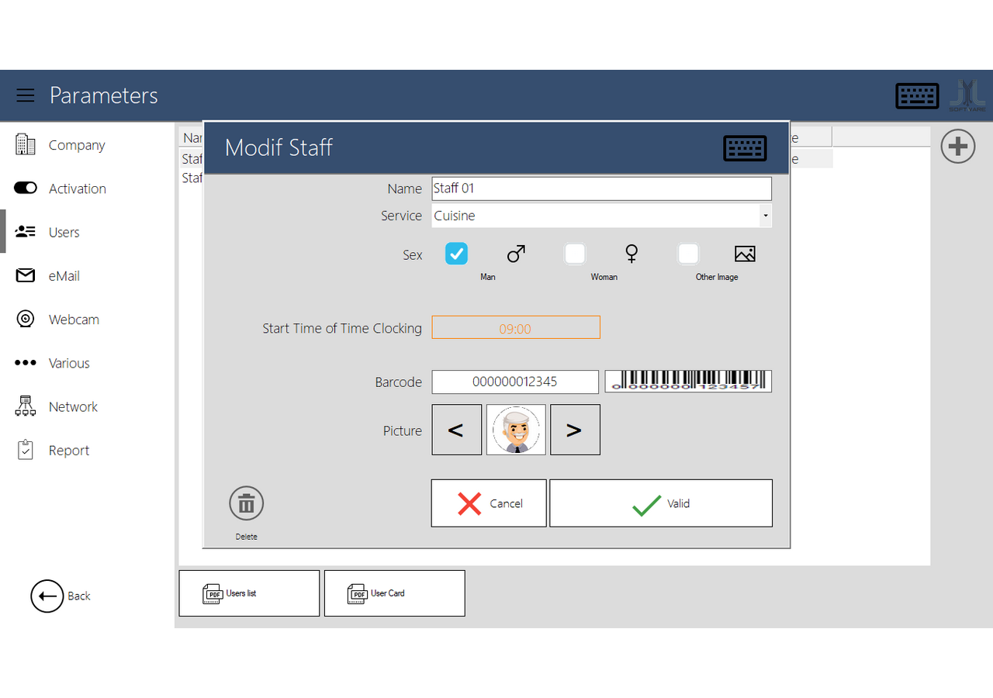
Task: Click the keyboard icon in Modif Staff header
Action: pyautogui.click(x=745, y=148)
